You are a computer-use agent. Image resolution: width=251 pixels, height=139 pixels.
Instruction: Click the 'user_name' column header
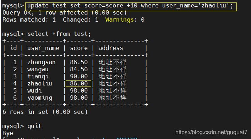click(43, 48)
